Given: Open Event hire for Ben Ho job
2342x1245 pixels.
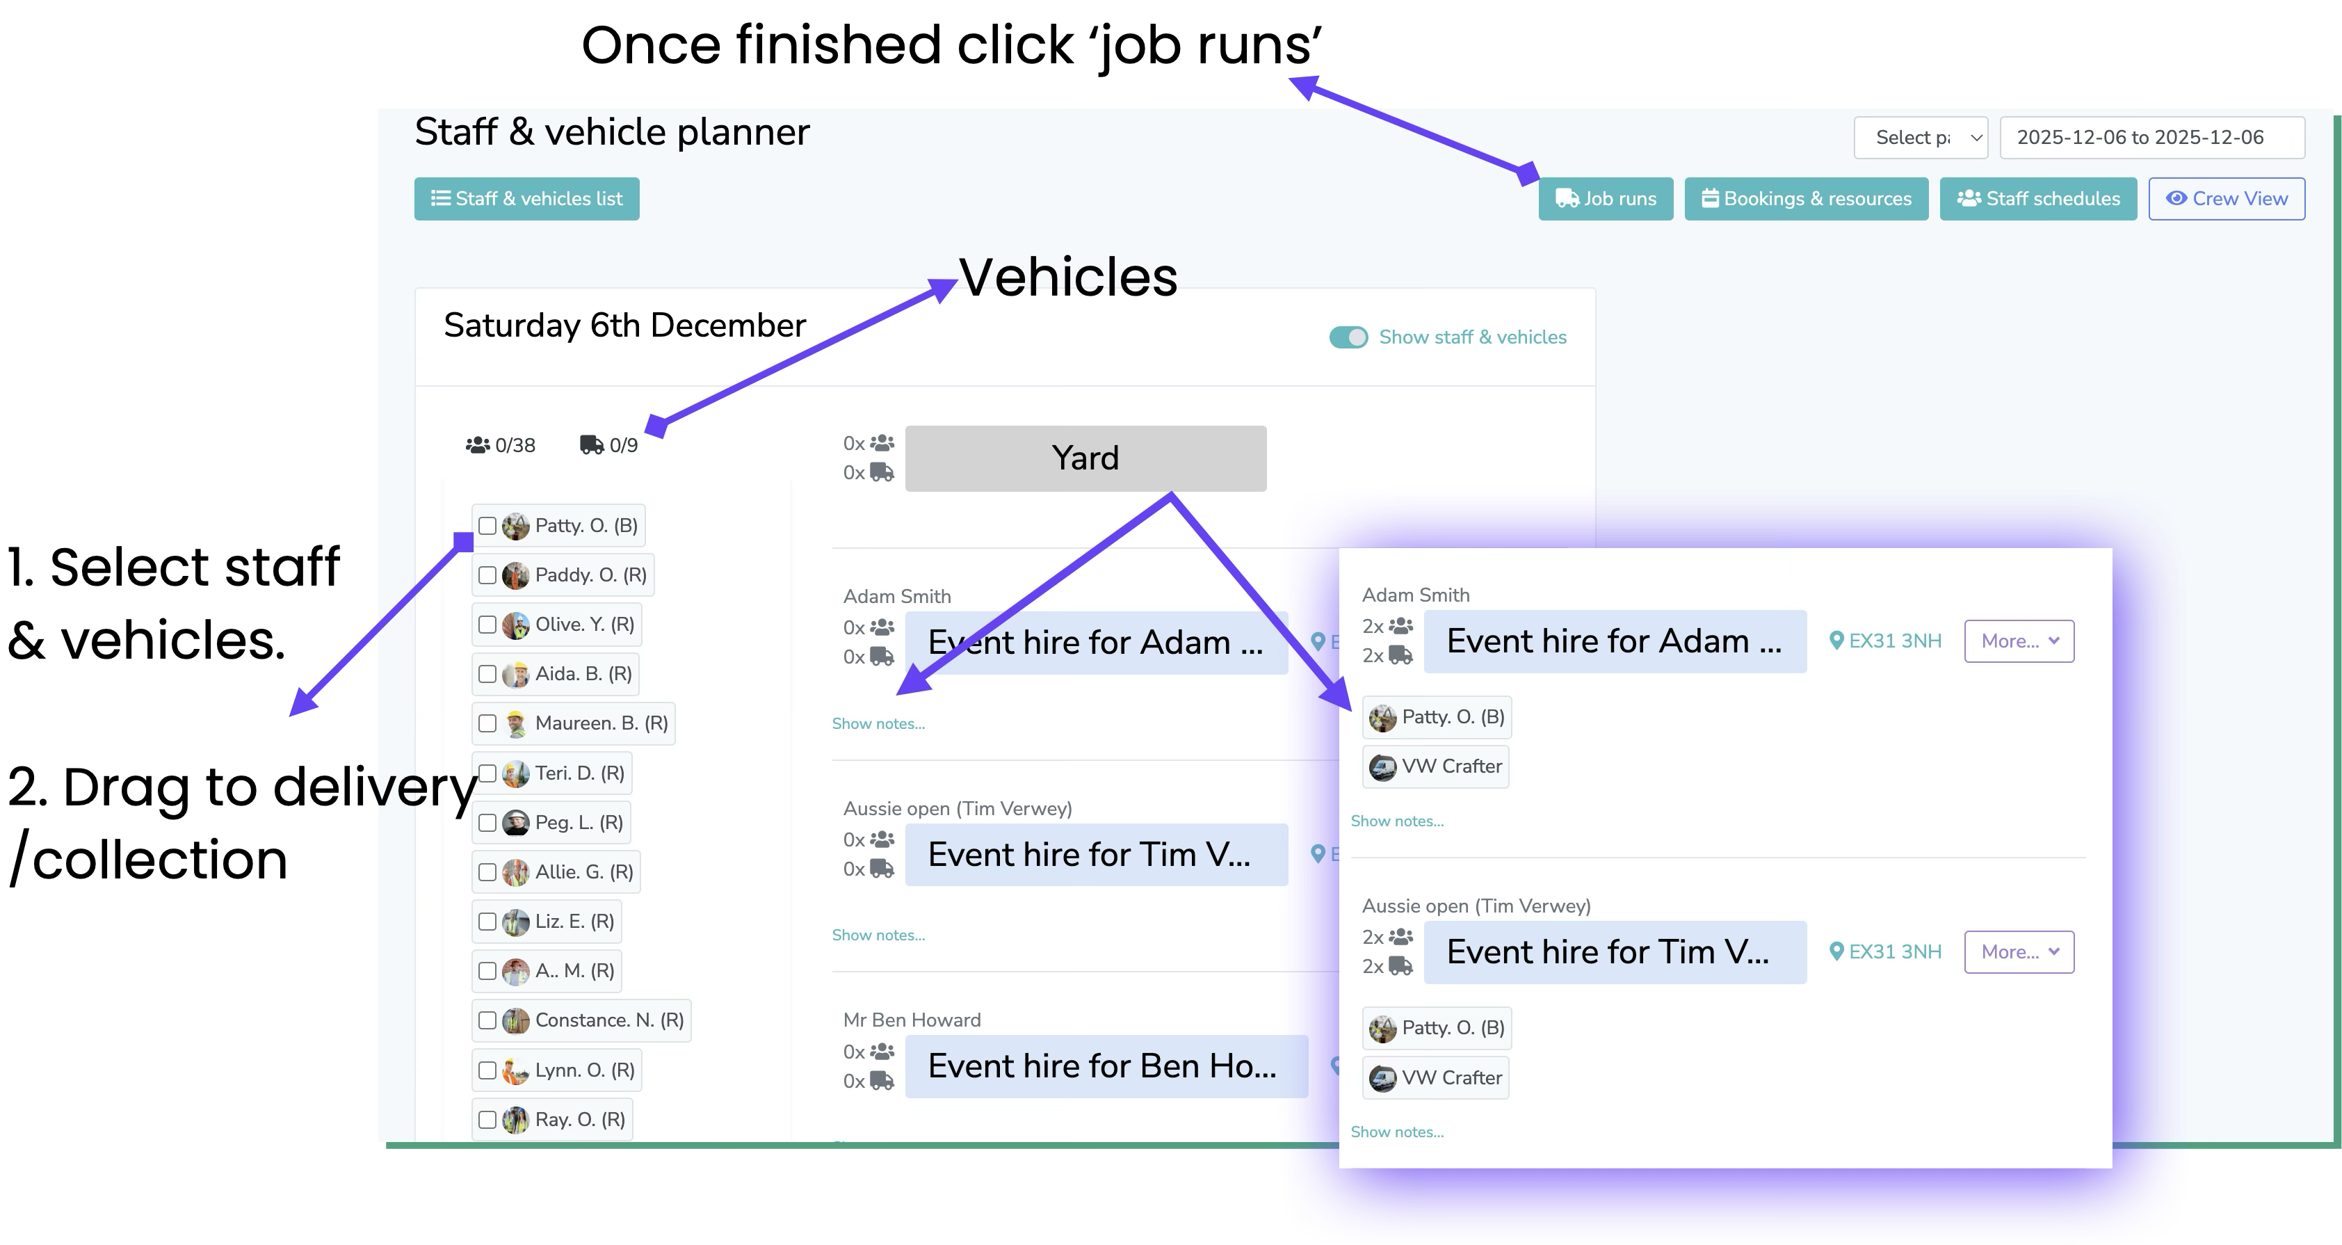Looking at the screenshot, I should tap(1106, 1066).
